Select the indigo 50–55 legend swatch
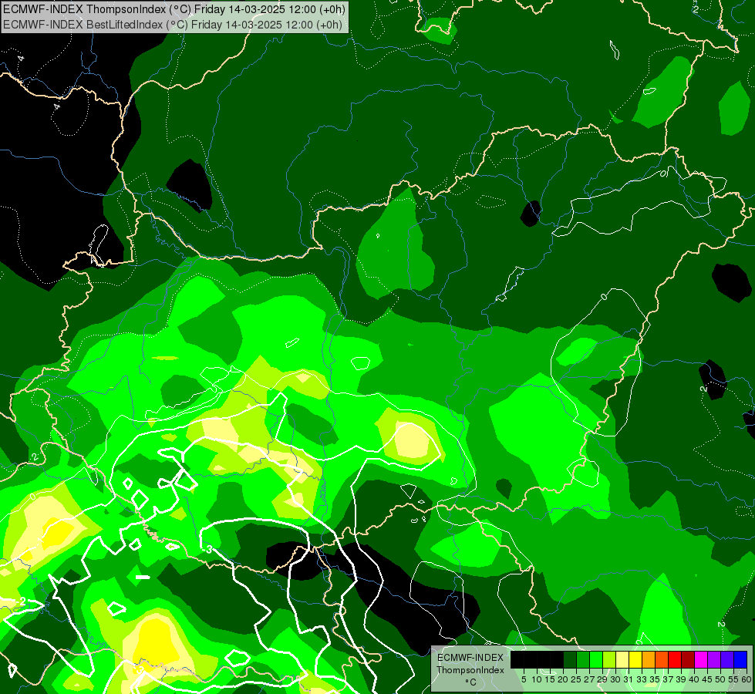 (727, 659)
